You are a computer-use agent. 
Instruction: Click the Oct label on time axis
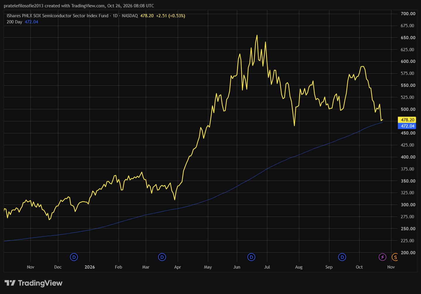coord(359,267)
